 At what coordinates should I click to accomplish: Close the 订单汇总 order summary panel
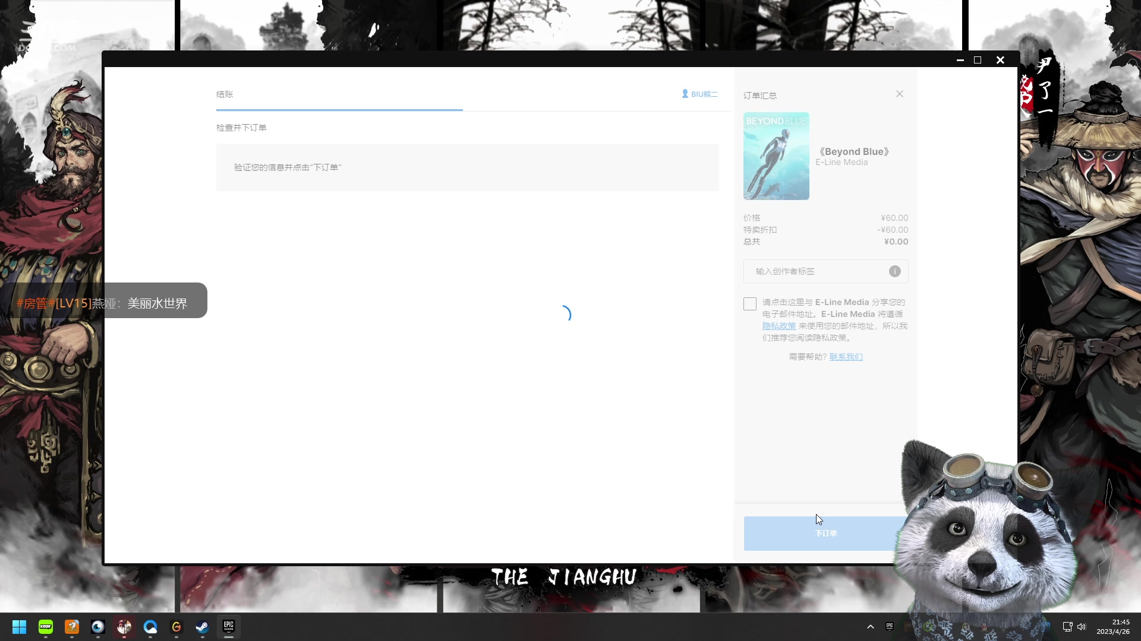[900, 94]
